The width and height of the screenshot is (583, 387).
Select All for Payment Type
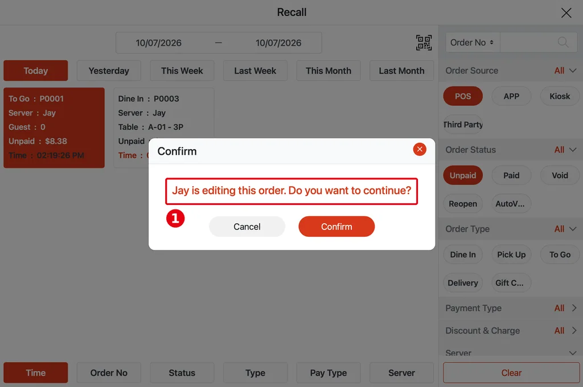[559, 308]
